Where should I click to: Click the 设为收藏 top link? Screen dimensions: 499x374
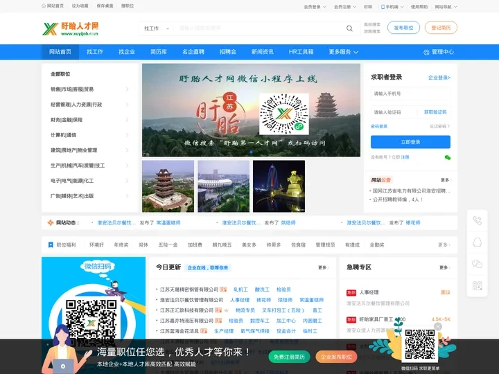tap(80, 6)
